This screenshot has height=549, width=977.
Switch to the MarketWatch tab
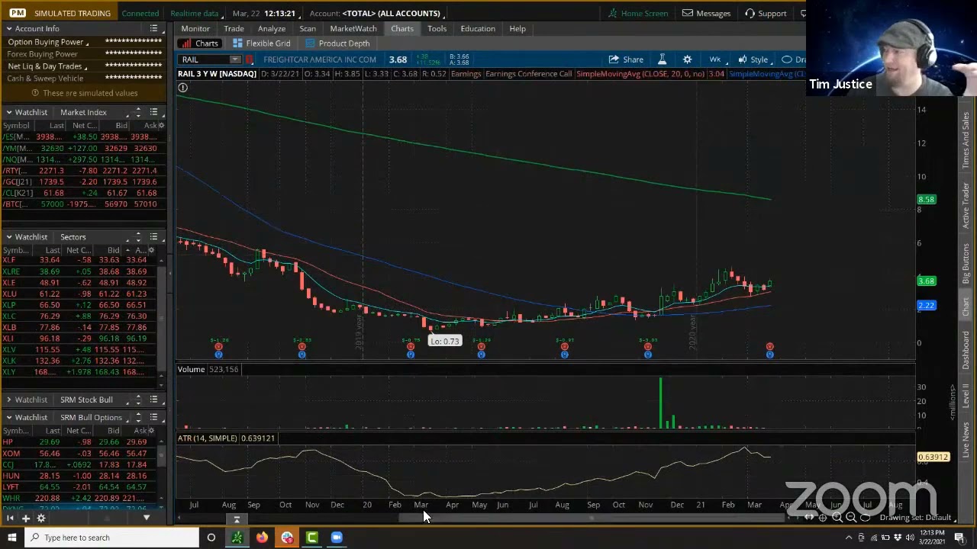(x=353, y=28)
